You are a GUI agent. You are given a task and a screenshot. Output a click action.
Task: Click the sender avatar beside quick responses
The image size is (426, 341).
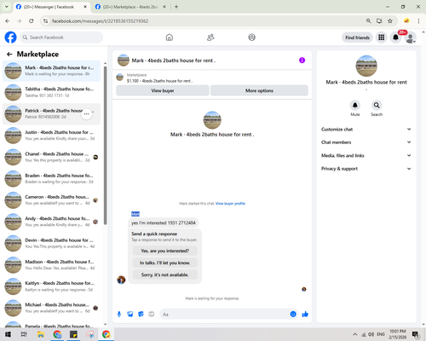pyautogui.click(x=121, y=280)
